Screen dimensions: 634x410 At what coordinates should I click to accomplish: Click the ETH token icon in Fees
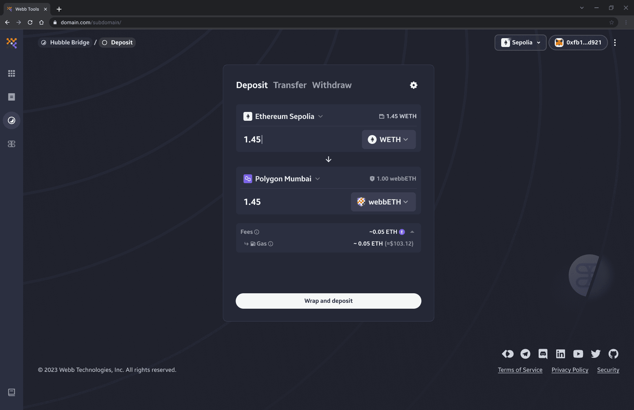click(402, 232)
